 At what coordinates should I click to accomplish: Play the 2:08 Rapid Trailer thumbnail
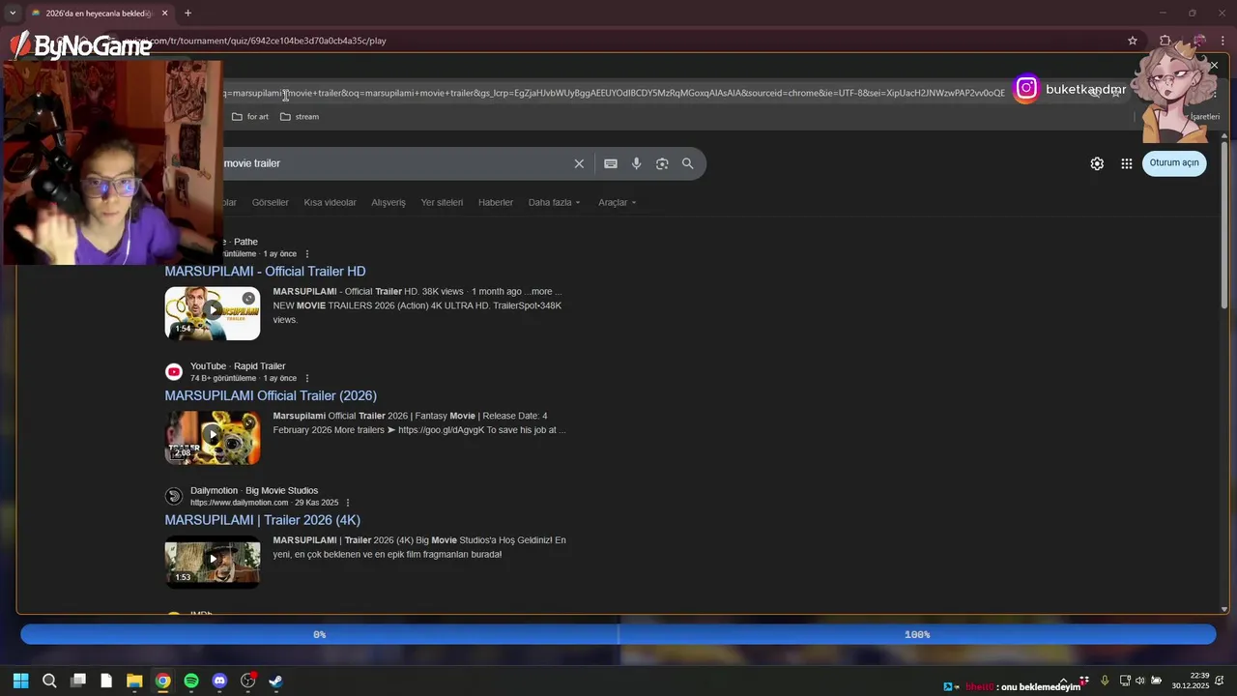click(x=213, y=437)
